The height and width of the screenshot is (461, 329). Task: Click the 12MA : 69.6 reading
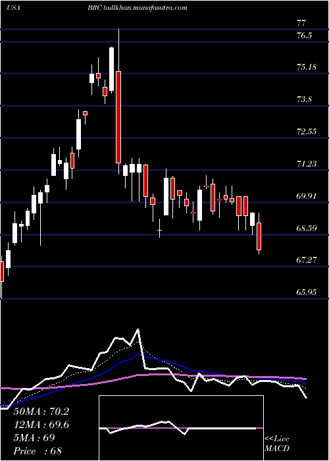point(41,425)
